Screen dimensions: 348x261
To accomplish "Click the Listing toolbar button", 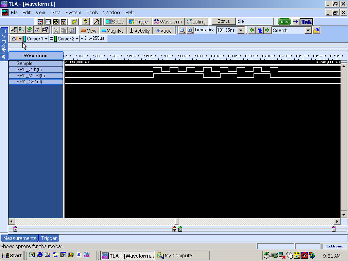I will (196, 21).
